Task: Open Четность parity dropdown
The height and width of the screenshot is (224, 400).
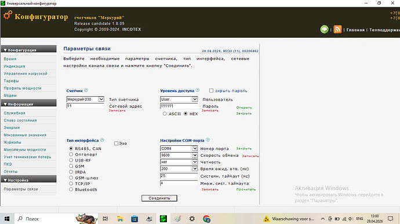Action: 179,162
